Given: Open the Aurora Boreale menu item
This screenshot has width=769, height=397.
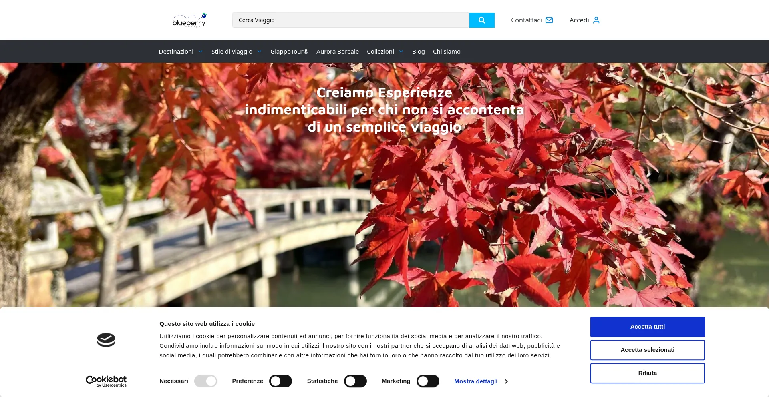Looking at the screenshot, I should coord(338,52).
